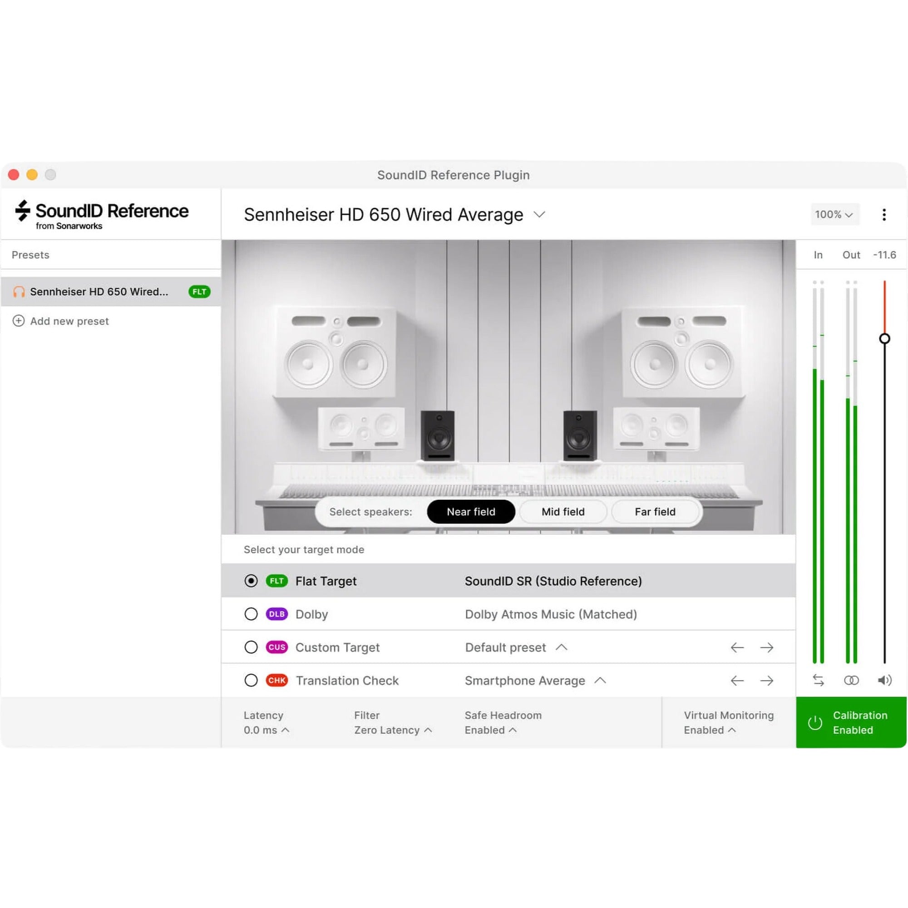Go to next Translation Check profile arrow
The width and height of the screenshot is (908, 908).
click(x=766, y=681)
